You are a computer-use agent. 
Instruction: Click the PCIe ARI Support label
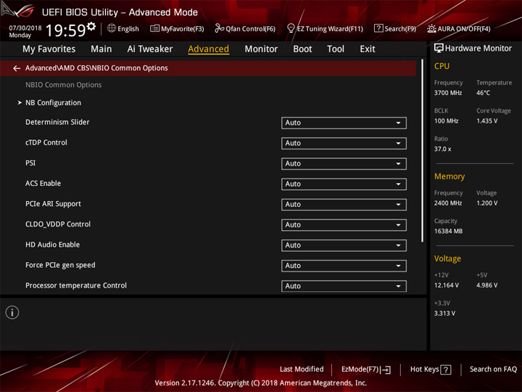tap(53, 204)
